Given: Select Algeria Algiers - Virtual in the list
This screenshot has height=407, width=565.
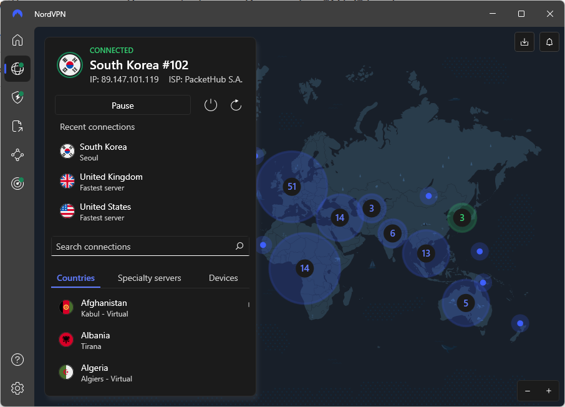Looking at the screenshot, I should 150,373.
